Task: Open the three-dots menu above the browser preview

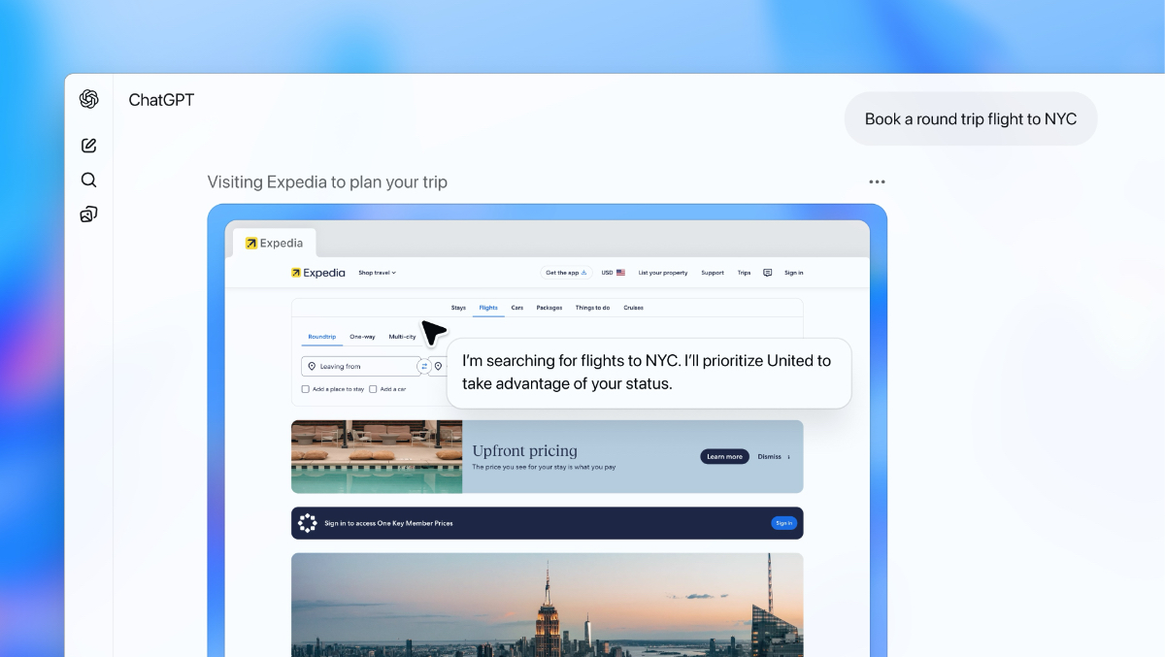Action: click(877, 181)
